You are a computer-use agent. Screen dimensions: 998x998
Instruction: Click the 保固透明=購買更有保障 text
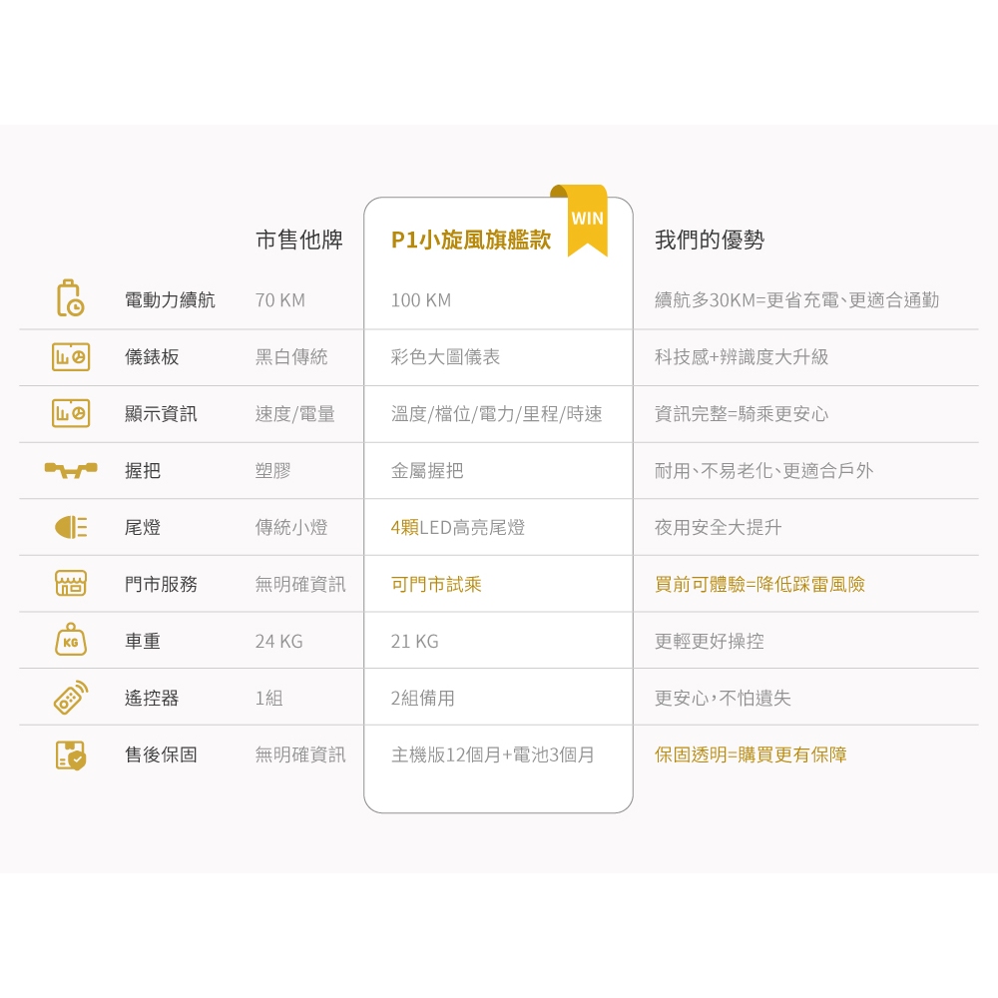click(750, 754)
